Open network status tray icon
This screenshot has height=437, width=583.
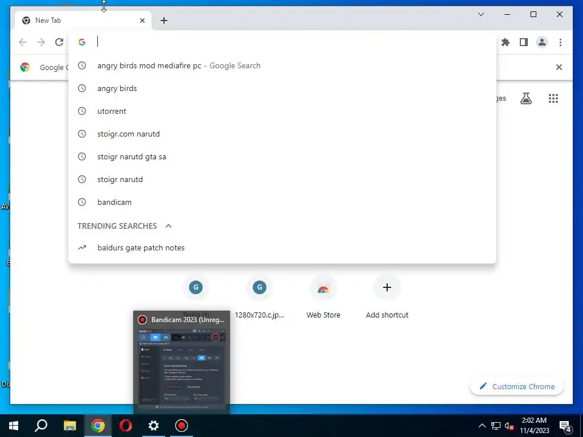click(496, 426)
